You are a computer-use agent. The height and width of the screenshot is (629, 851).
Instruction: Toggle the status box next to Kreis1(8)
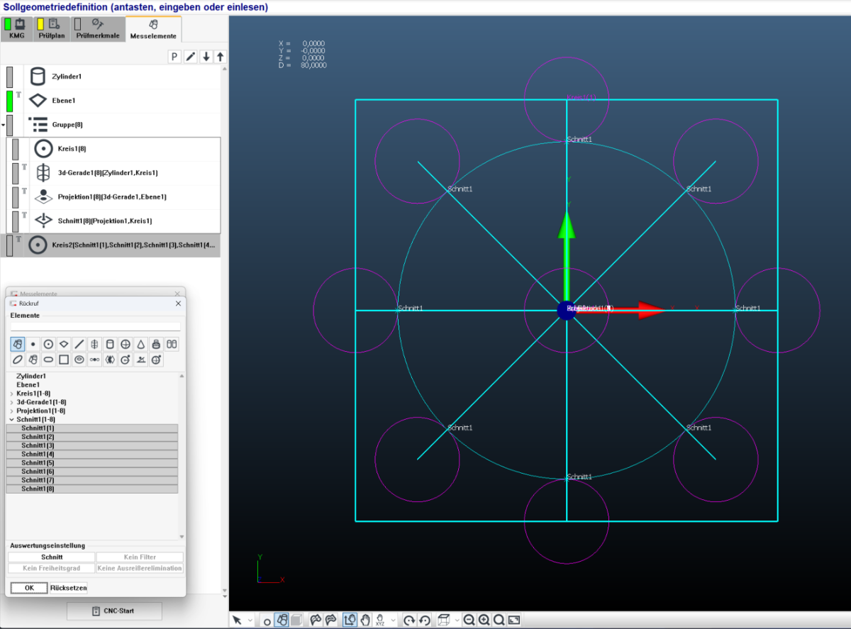16,149
